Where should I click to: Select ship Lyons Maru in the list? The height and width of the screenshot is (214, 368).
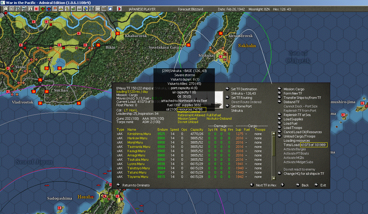pos(136,164)
